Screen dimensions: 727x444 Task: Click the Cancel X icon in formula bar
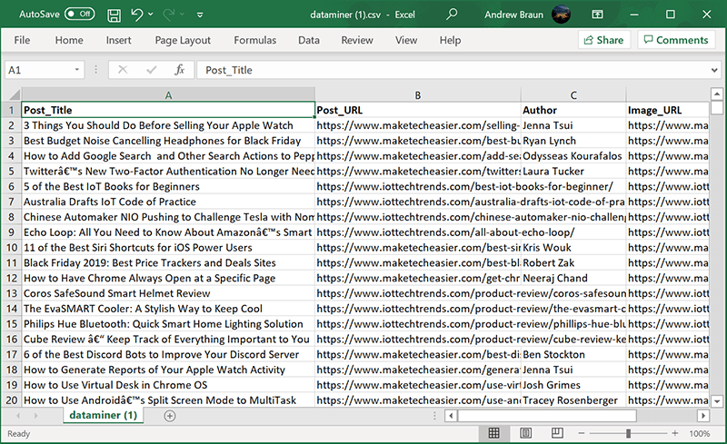[123, 70]
